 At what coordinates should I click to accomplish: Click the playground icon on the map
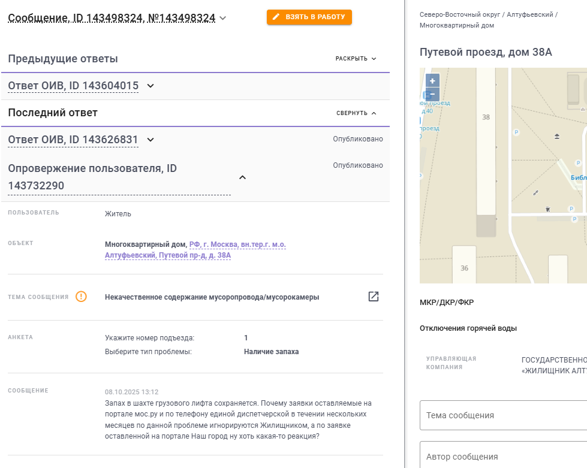[557, 137]
